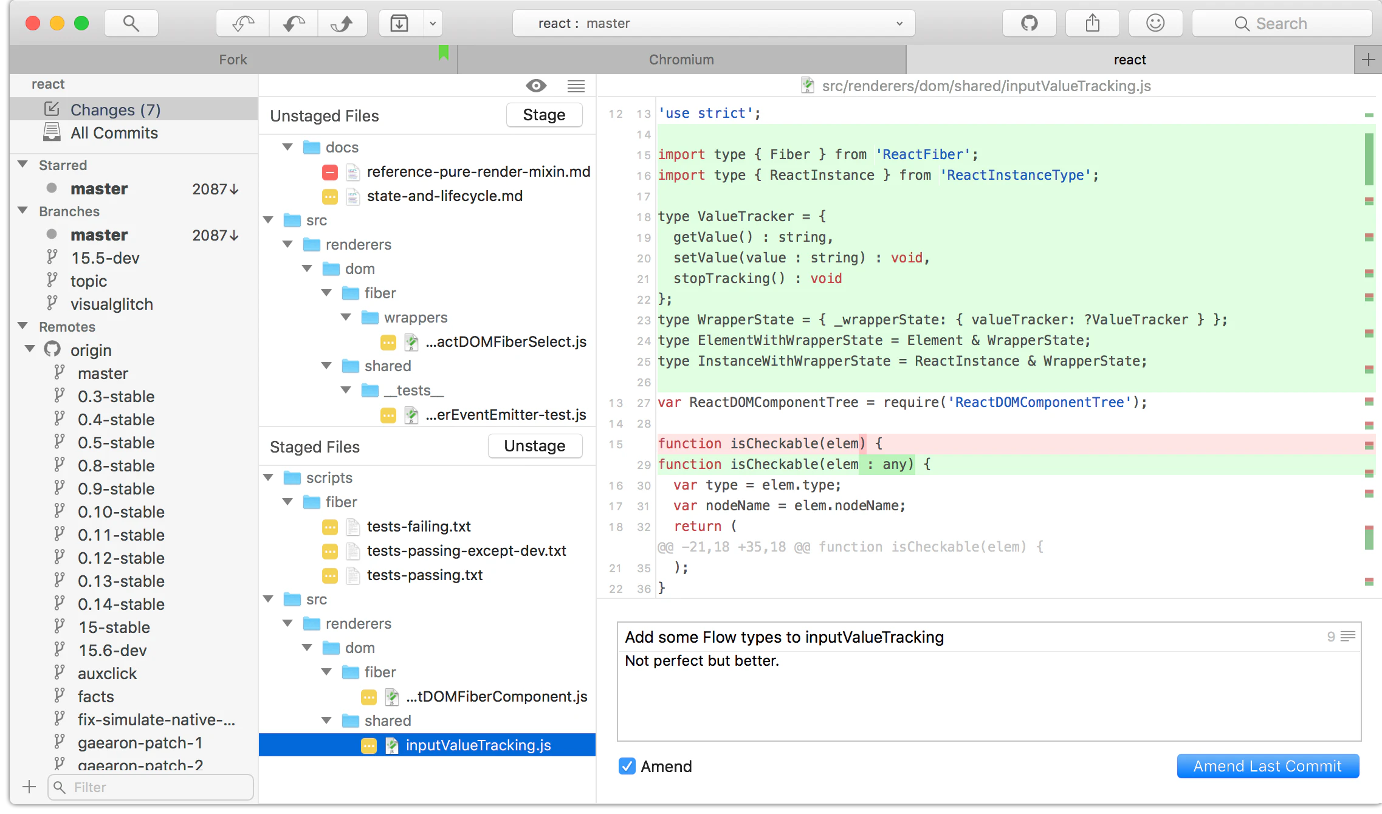Collapse the Remotes section

click(x=23, y=326)
